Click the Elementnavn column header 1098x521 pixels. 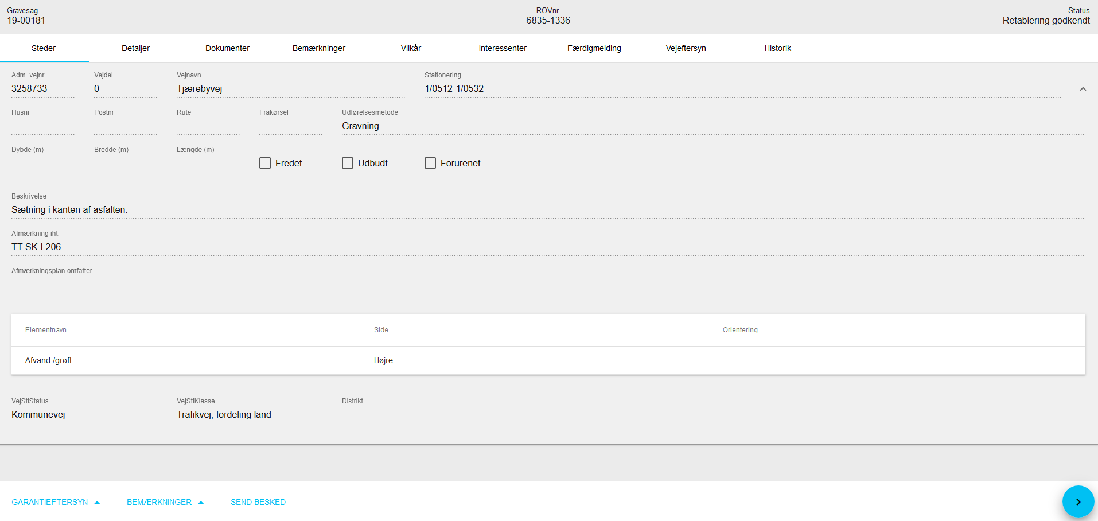click(46, 330)
